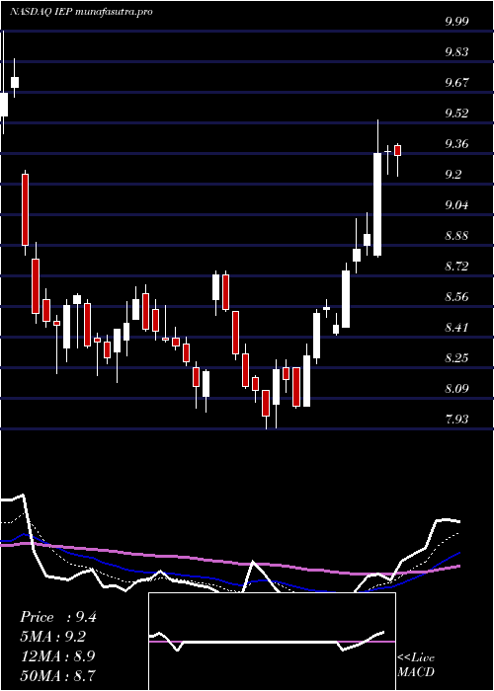Click the 12MA : 8.9 readout
The width and height of the screenshot is (494, 691).
click(57, 655)
